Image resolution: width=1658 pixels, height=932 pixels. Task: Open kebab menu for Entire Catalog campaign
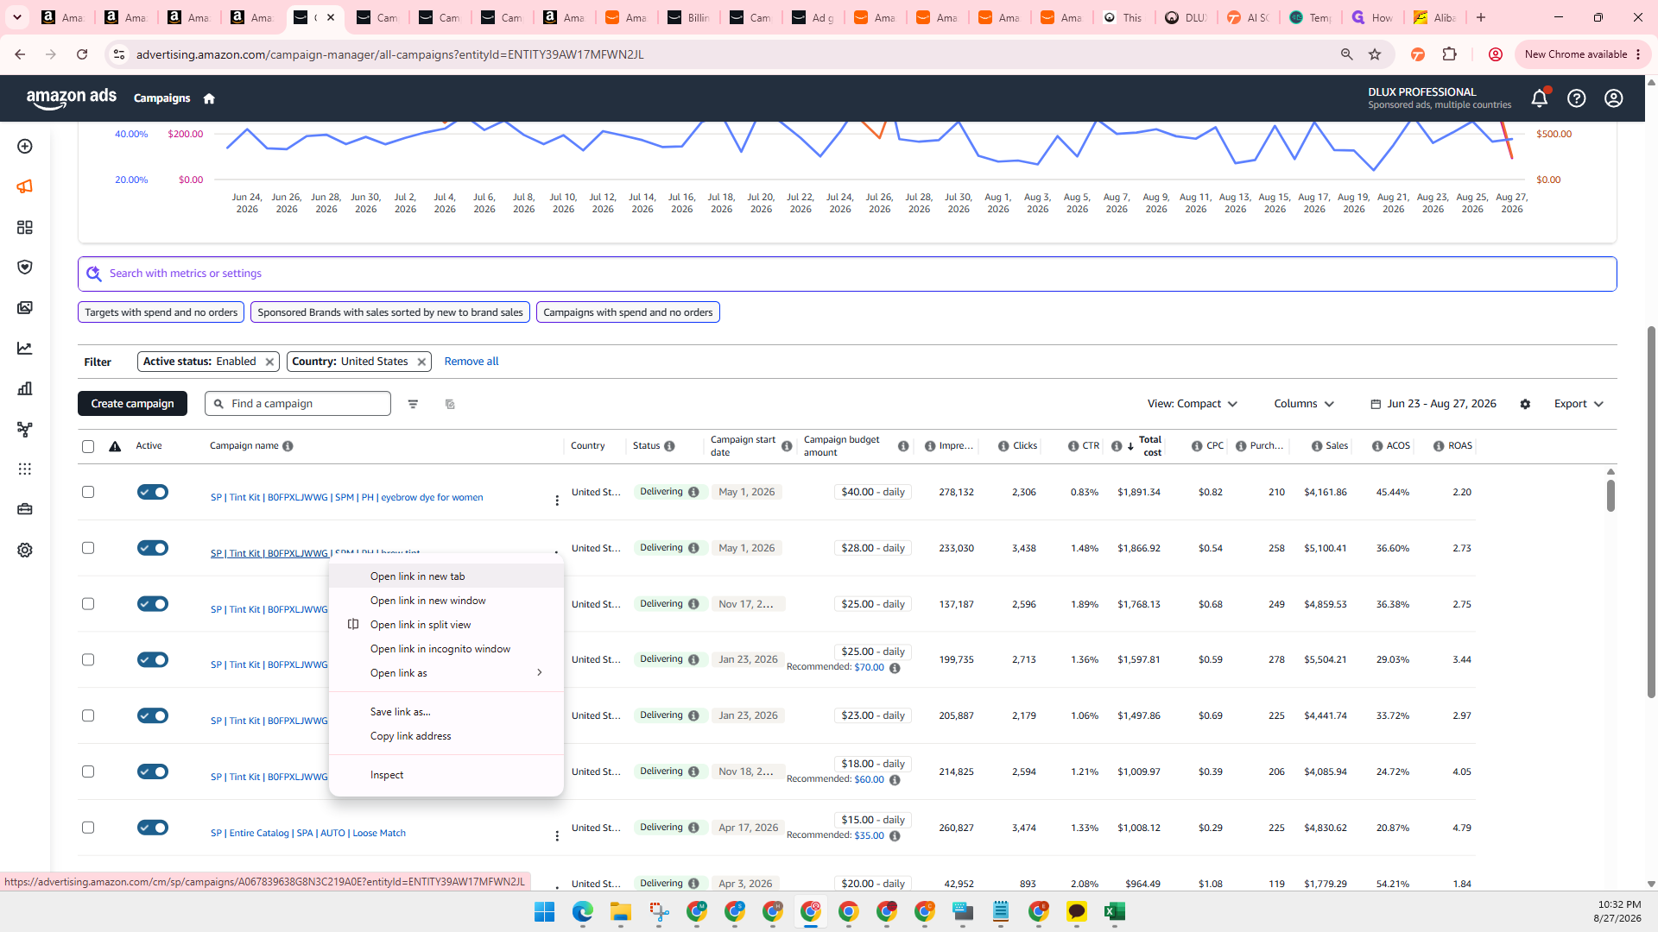click(x=557, y=835)
